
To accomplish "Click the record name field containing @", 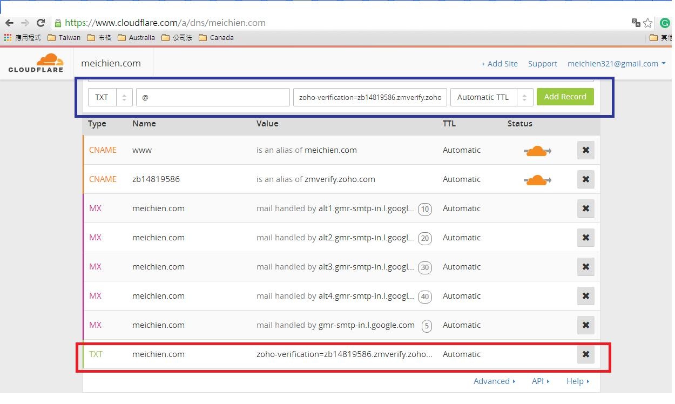I will pyautogui.click(x=213, y=97).
